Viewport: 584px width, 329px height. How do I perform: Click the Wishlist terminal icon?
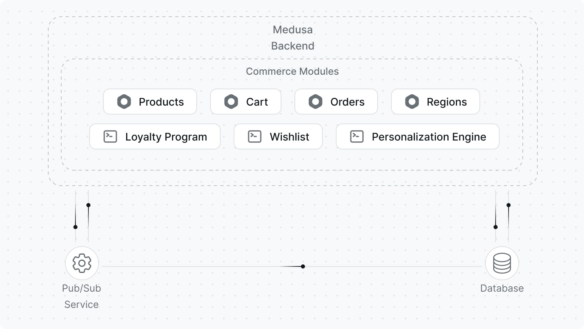click(255, 136)
